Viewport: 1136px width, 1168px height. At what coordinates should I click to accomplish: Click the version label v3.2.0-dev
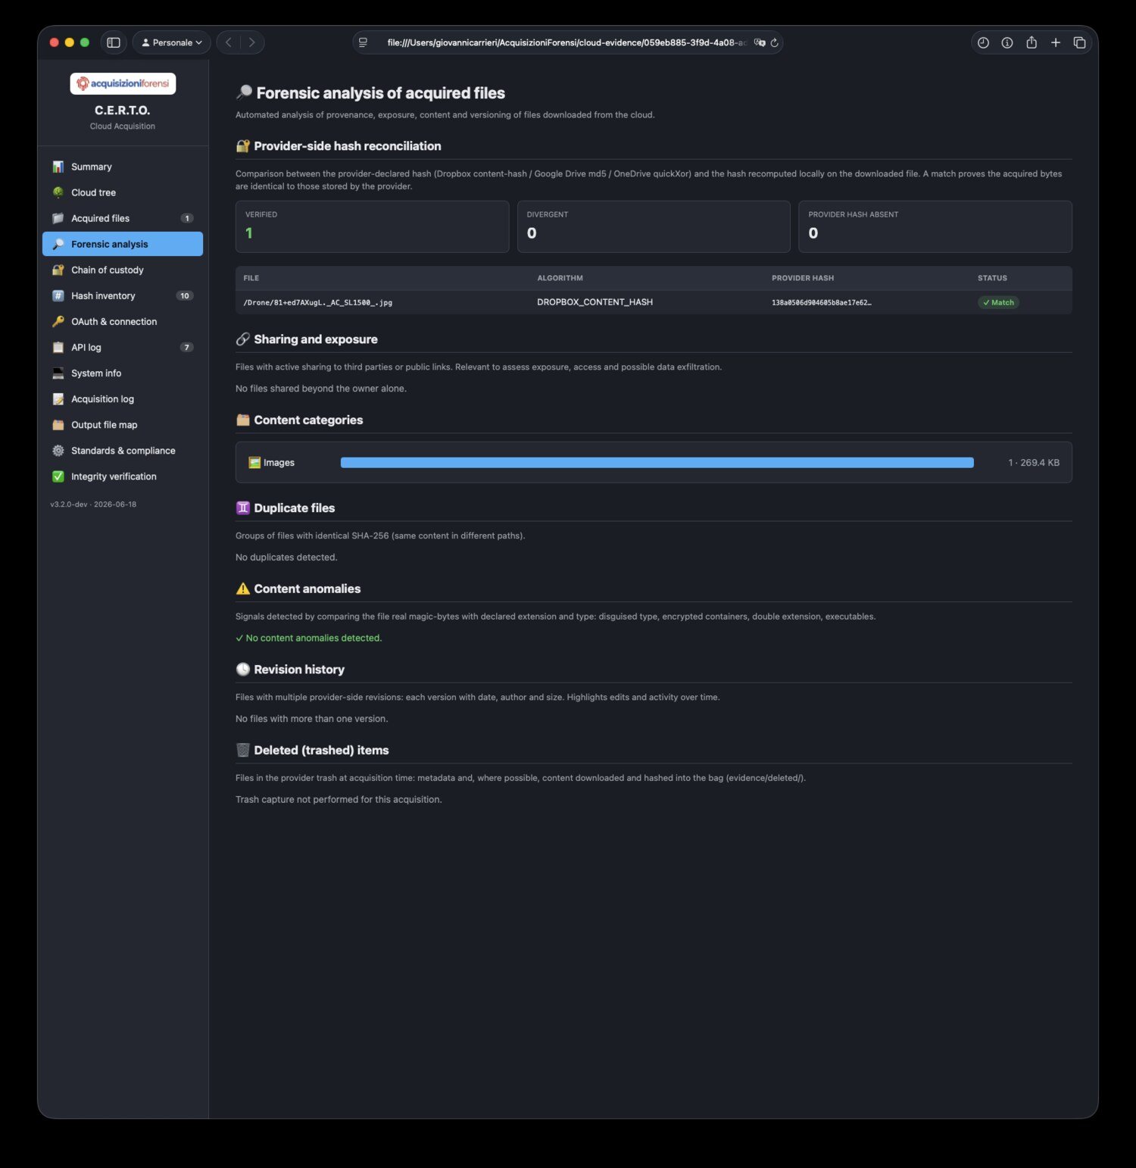69,504
